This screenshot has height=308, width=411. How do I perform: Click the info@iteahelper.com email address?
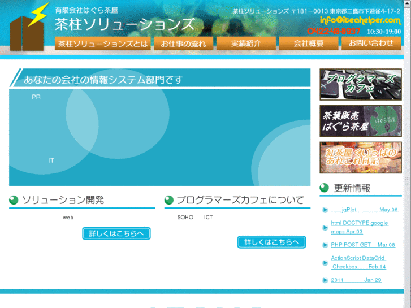(x=361, y=20)
